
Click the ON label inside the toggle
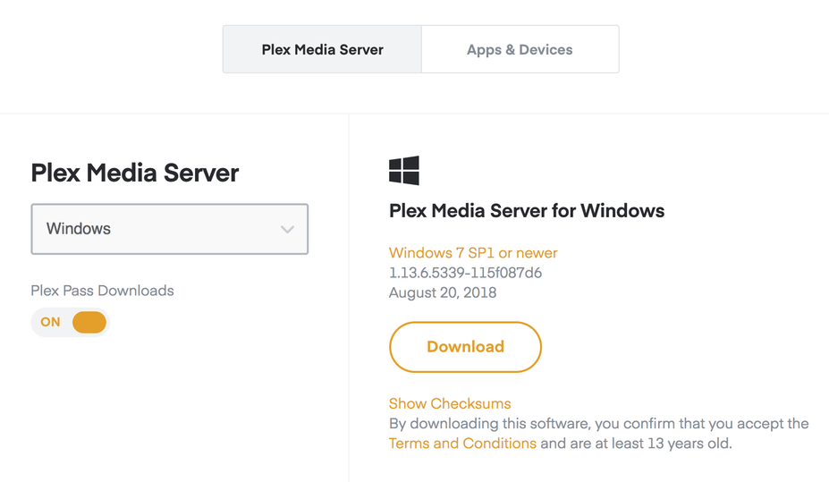(x=51, y=322)
